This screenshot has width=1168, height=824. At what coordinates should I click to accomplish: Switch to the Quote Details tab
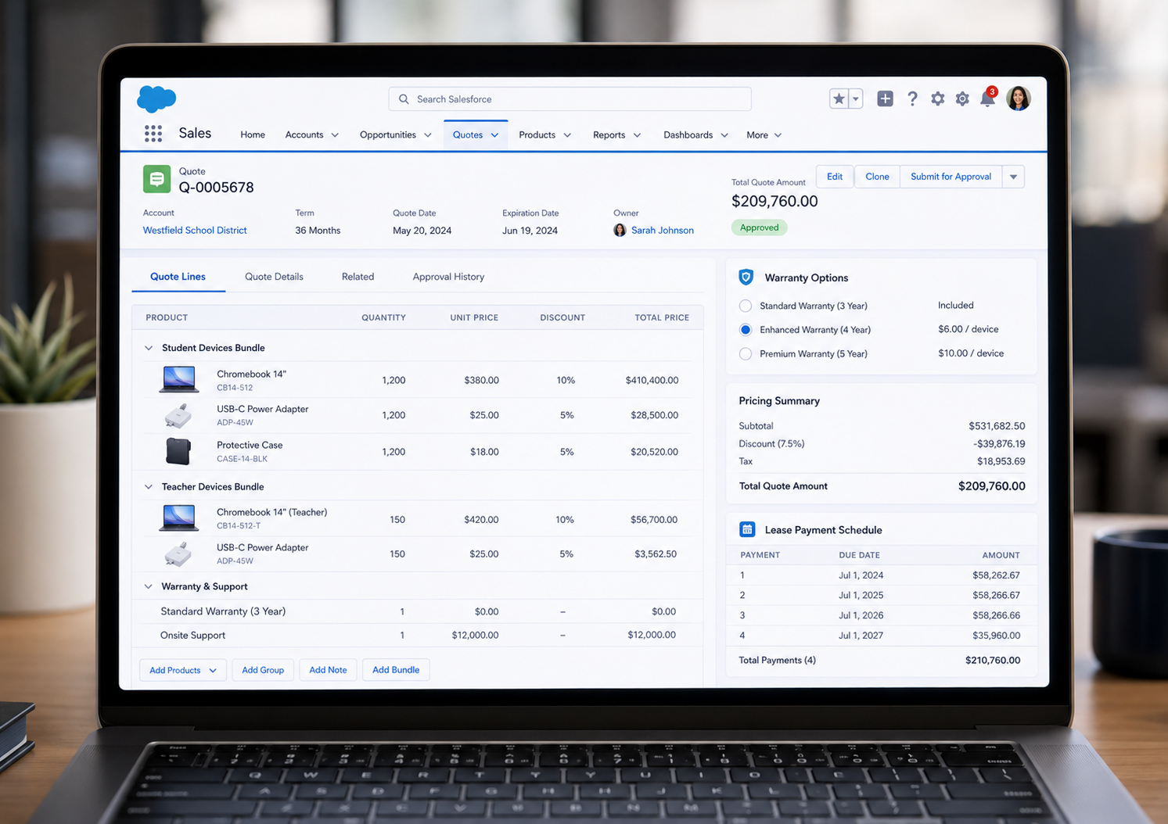pyautogui.click(x=274, y=277)
